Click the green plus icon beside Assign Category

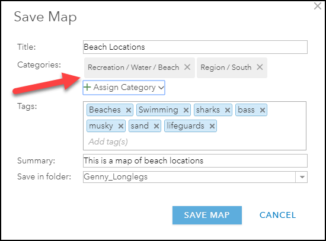tap(87, 87)
